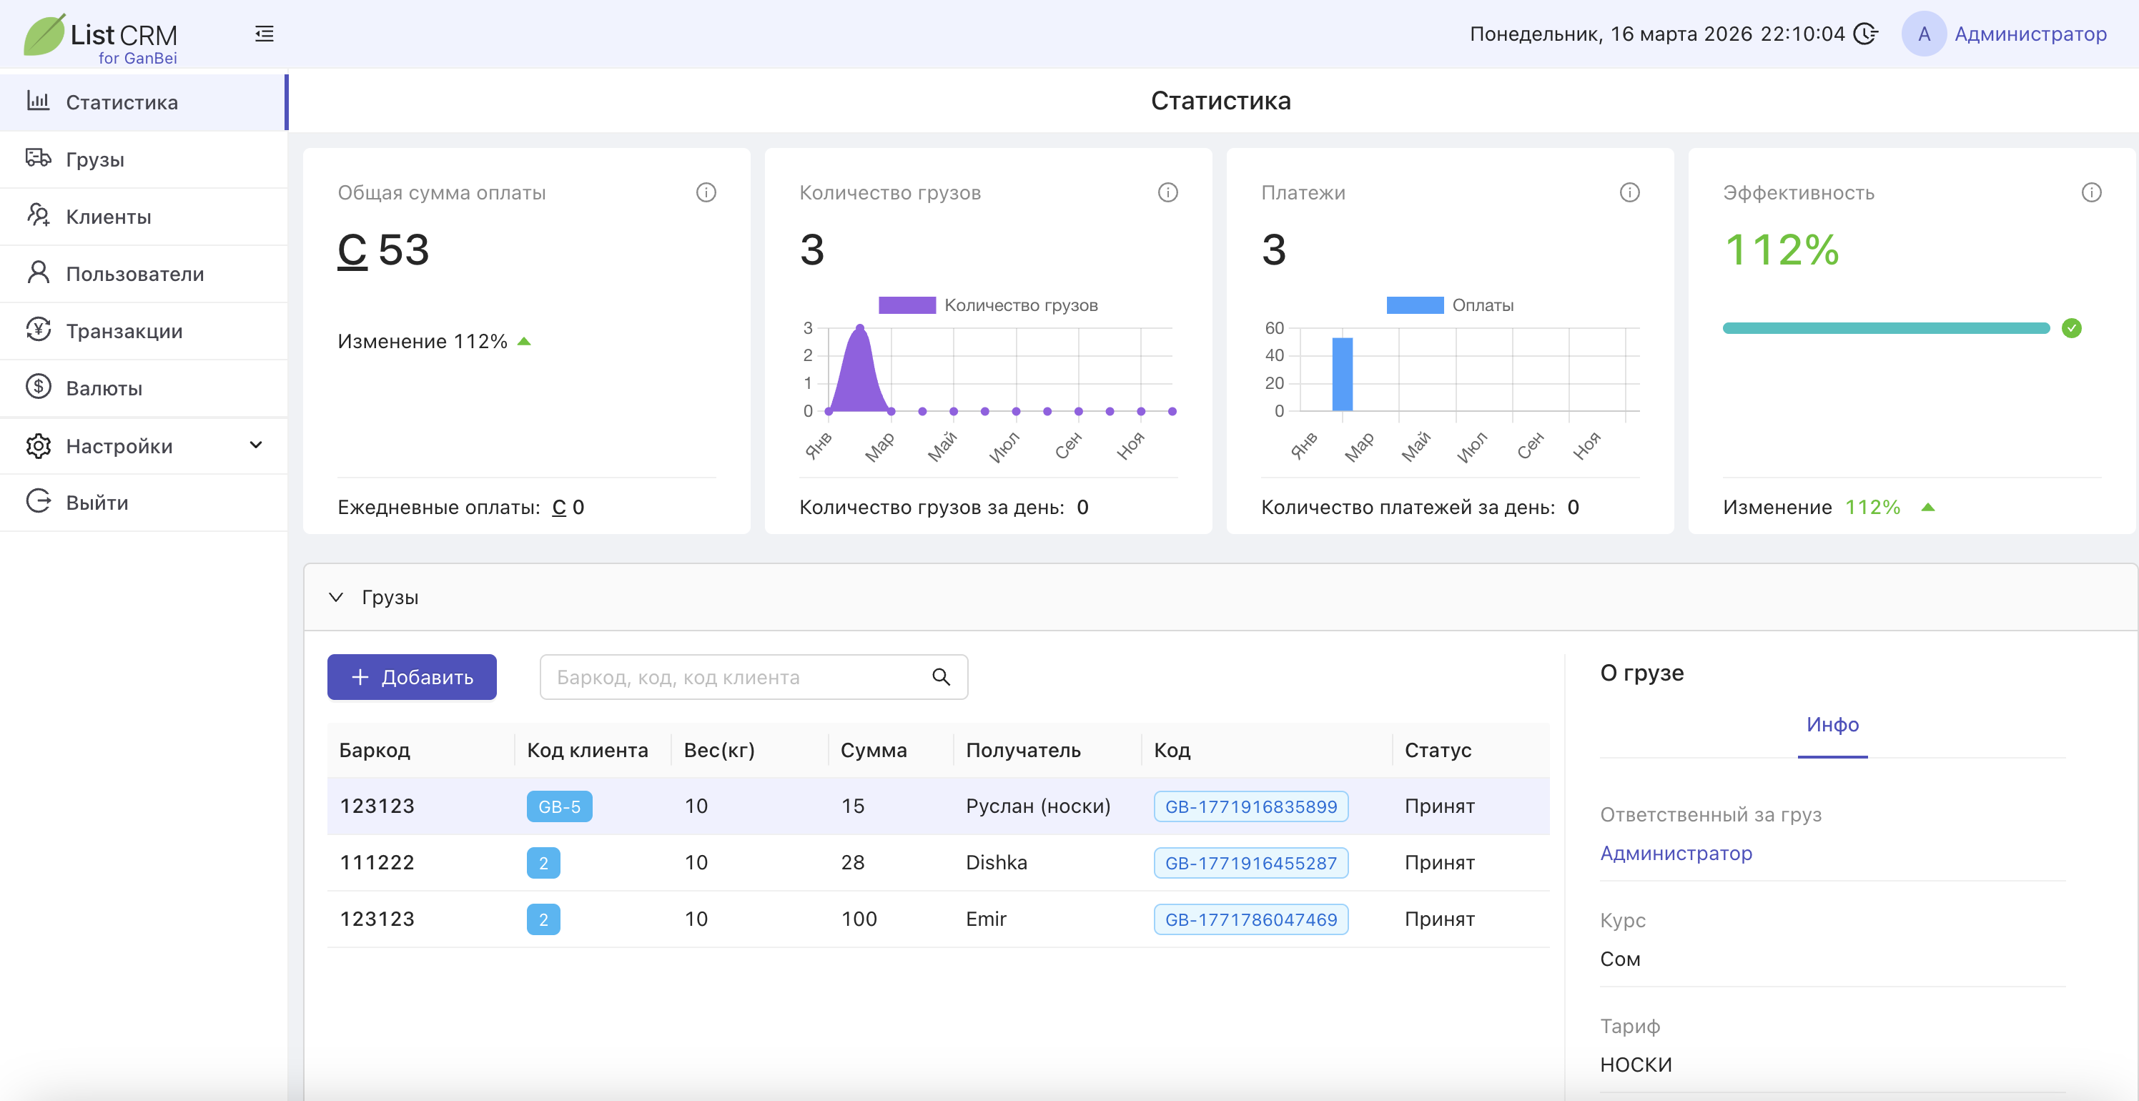Click info icon on the Количество грузов card
2139x1101 pixels.
(x=1167, y=192)
